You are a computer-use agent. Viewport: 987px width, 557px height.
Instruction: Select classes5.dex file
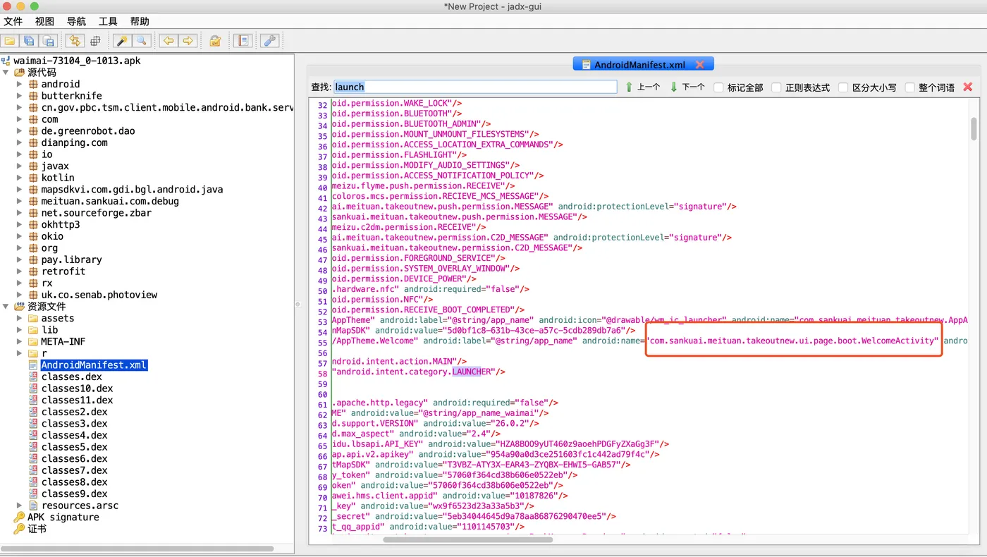click(x=74, y=447)
